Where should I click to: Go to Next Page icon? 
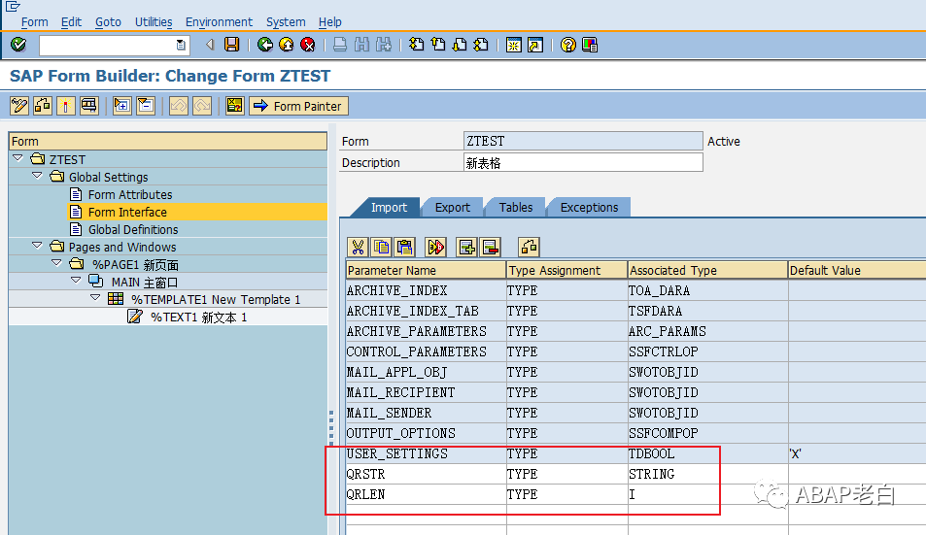pyautogui.click(x=460, y=45)
